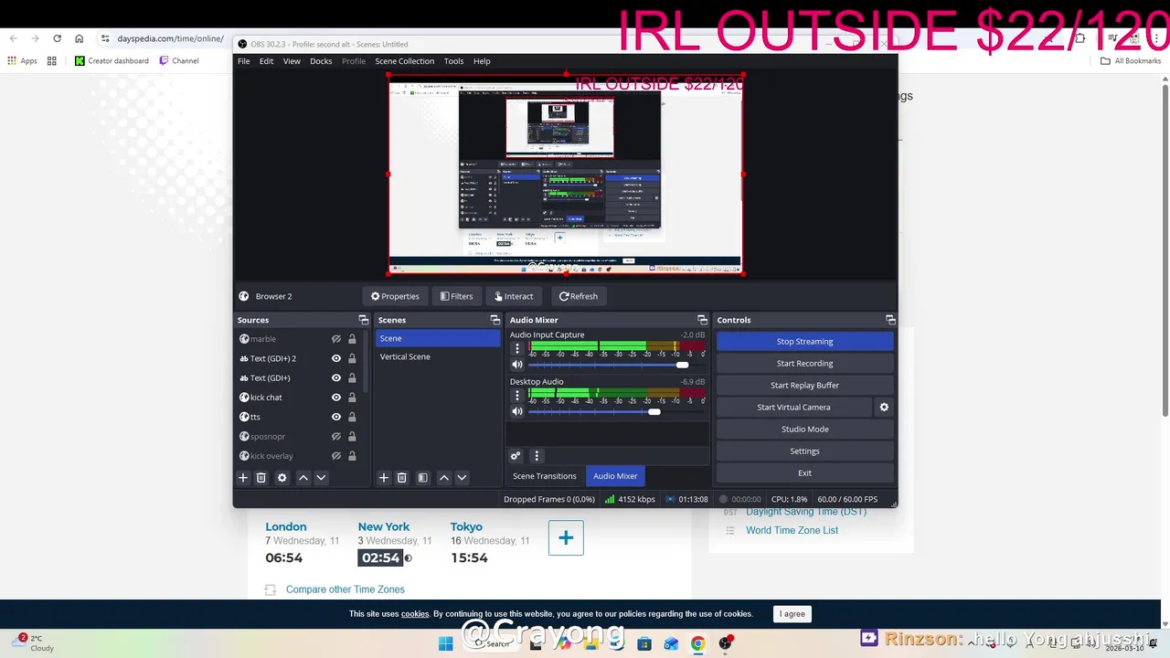Screen dimensions: 1170x658
Task: Open virtual camera settings gear
Action: [884, 407]
